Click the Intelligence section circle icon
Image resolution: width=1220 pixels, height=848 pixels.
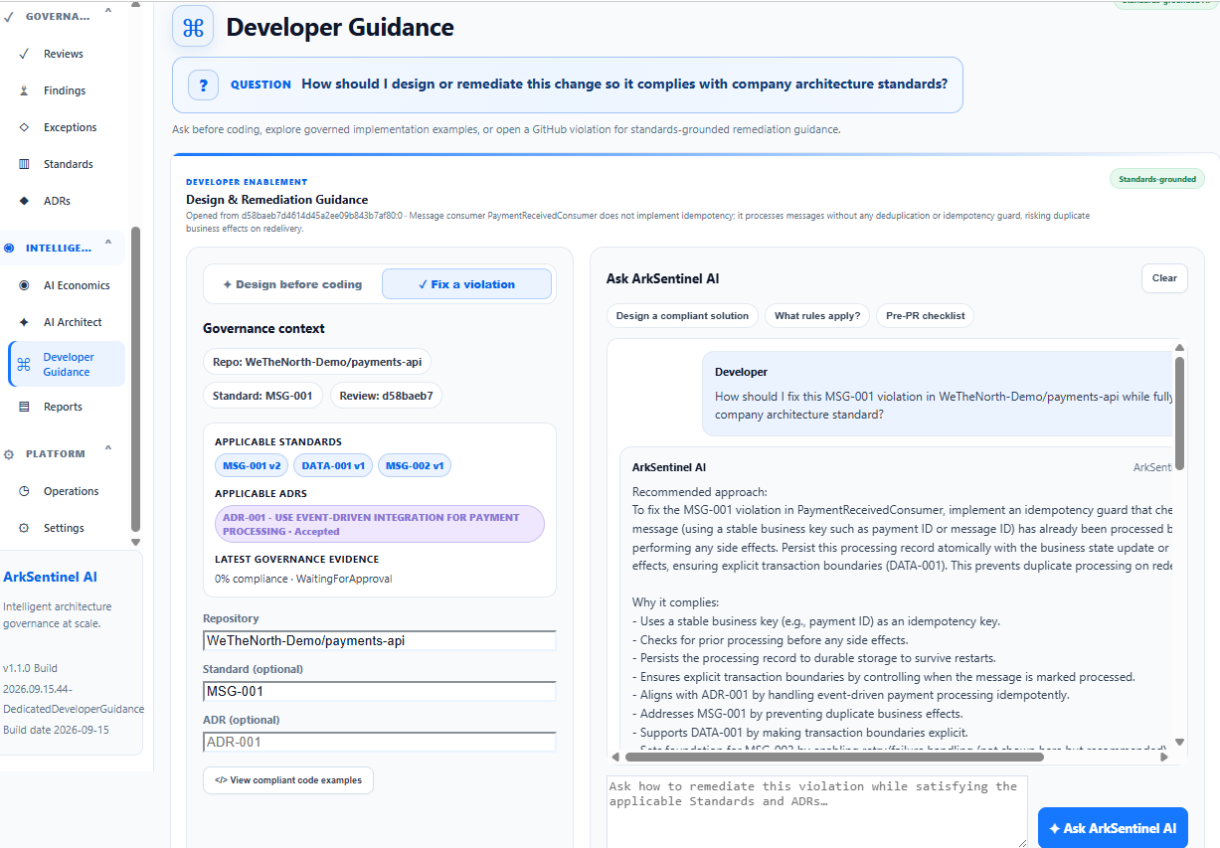click(9, 248)
